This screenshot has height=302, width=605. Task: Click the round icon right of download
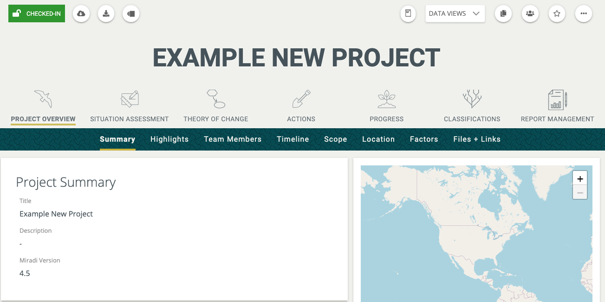[x=131, y=14]
